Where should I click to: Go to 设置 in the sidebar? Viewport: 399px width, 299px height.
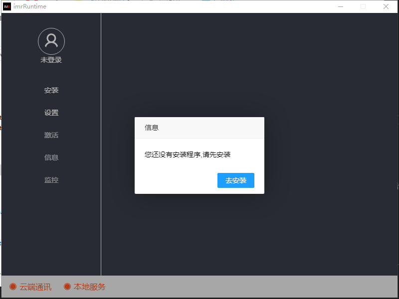point(51,113)
